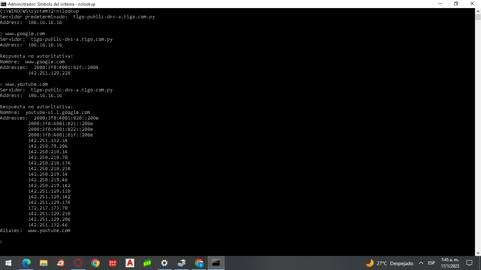Click the IP address 142.251.129.206
This screenshot has width=481, height=270.
click(49, 219)
